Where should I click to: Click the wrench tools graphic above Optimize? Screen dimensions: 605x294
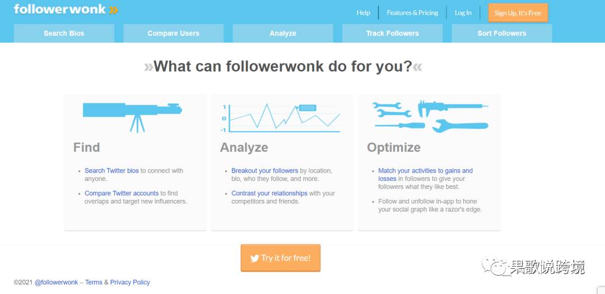click(431, 117)
